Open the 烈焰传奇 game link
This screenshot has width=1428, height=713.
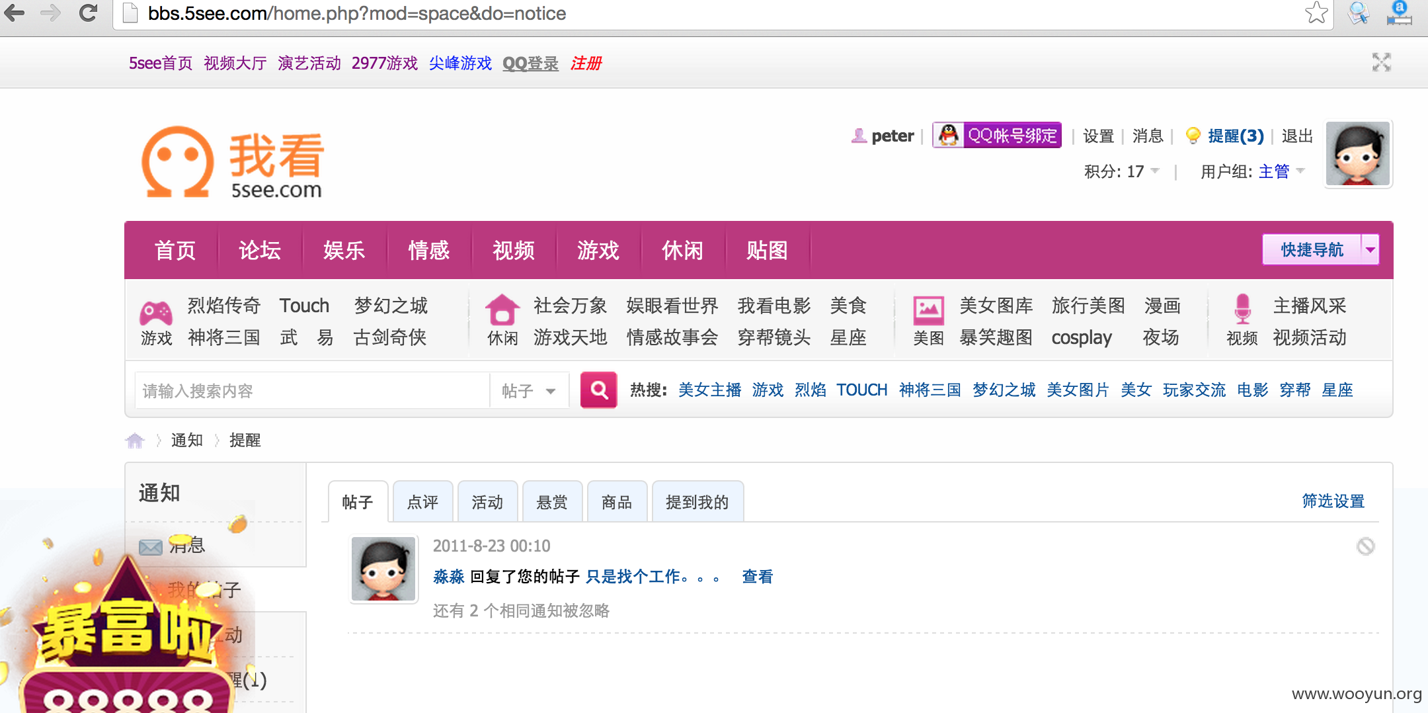click(x=224, y=306)
